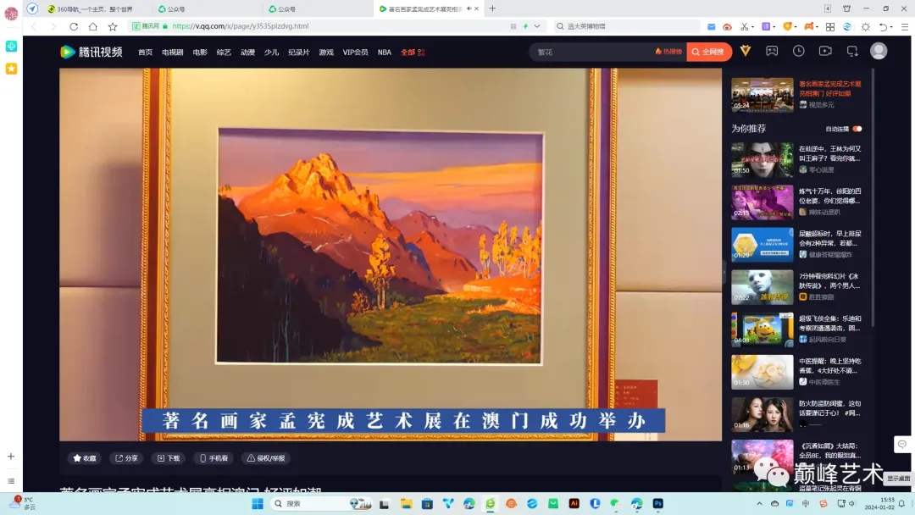This screenshot has width=915, height=515.
Task: Share the video using the 分享 icon
Action: [x=126, y=457]
